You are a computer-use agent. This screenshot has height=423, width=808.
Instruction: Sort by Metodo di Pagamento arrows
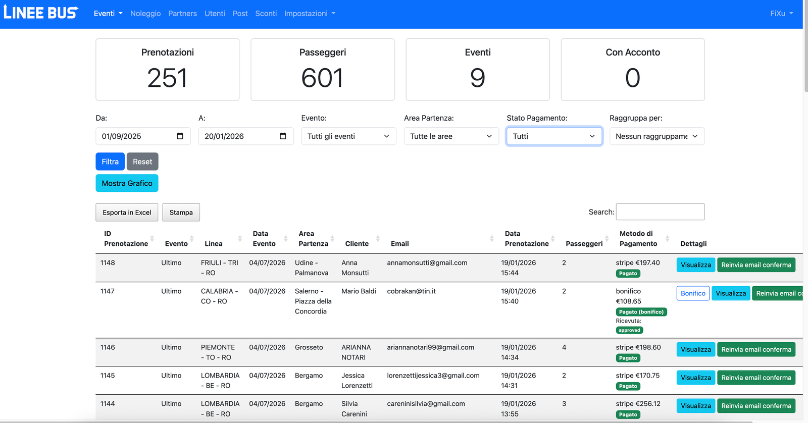tap(667, 239)
